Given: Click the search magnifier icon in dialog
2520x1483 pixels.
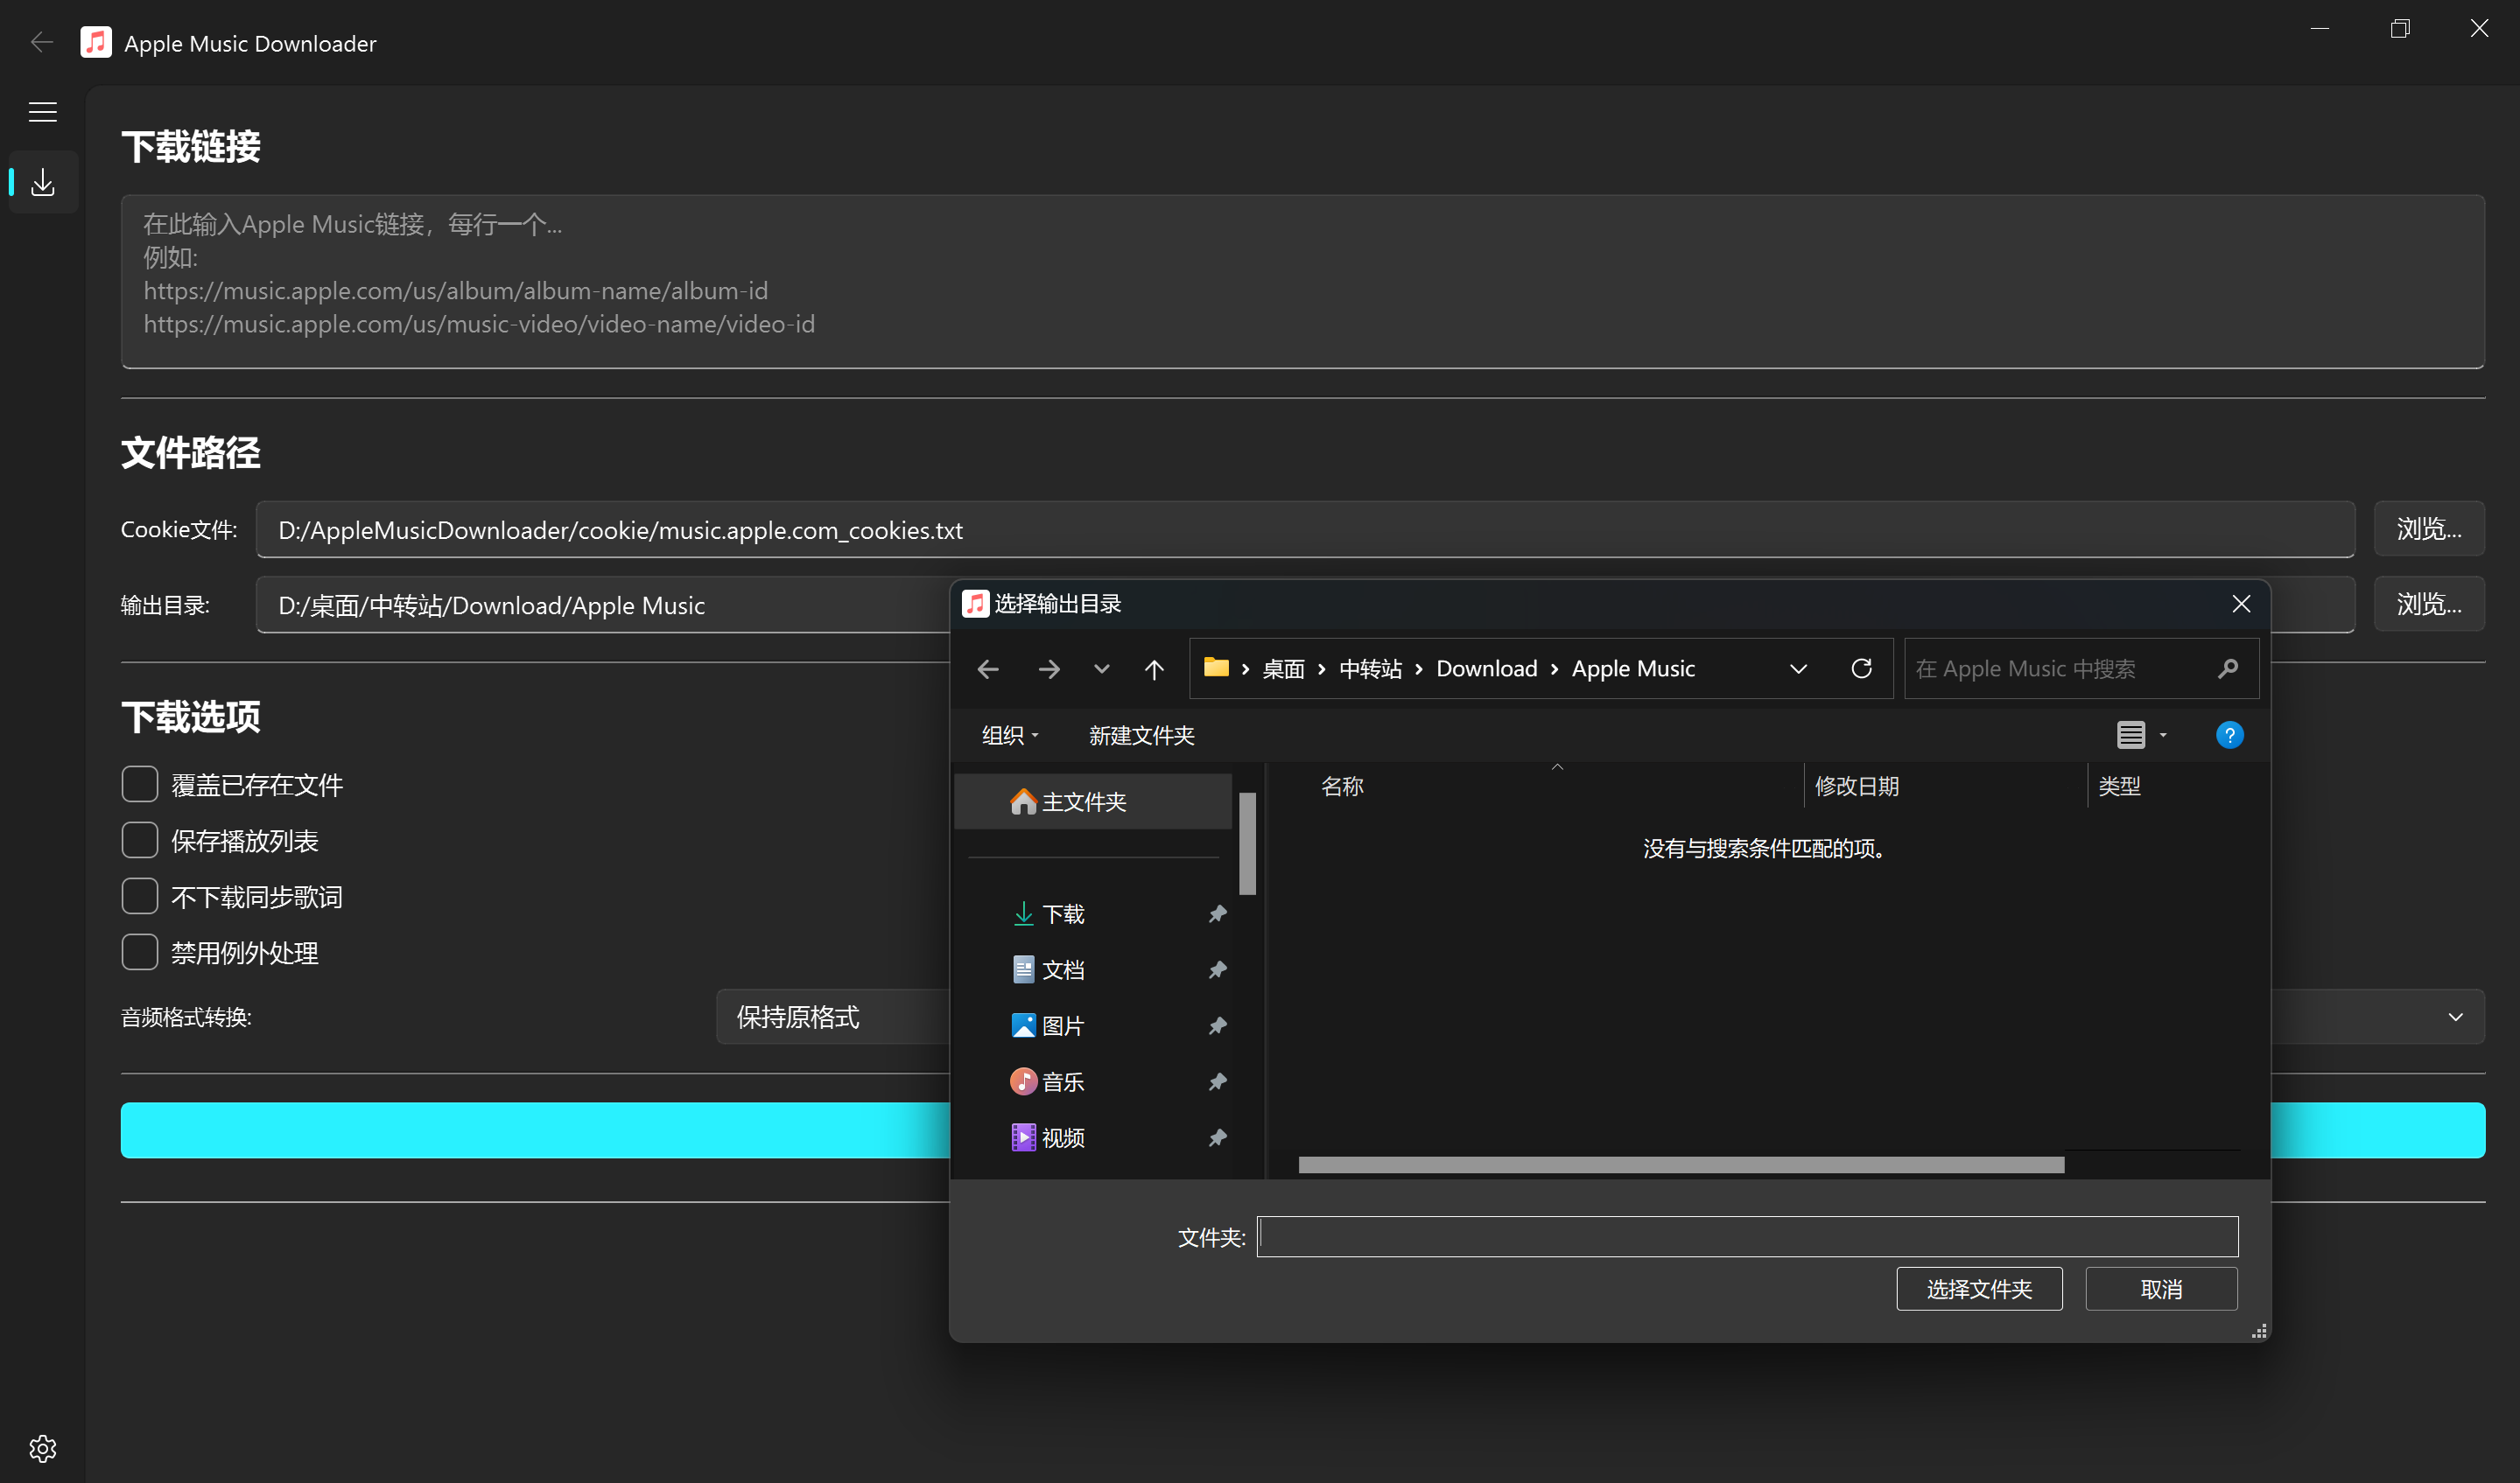Looking at the screenshot, I should (x=2227, y=668).
